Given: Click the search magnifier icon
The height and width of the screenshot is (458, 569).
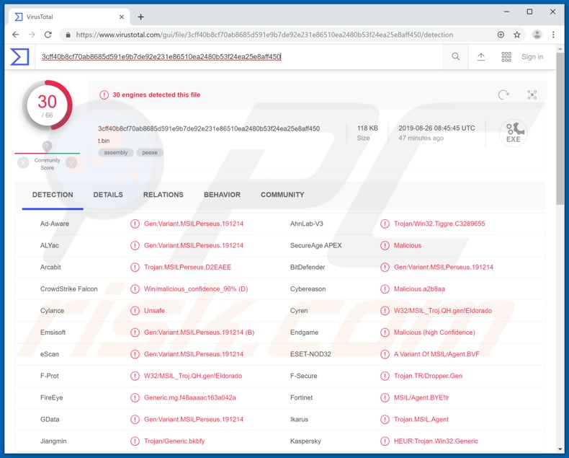Looking at the screenshot, I should 455,56.
